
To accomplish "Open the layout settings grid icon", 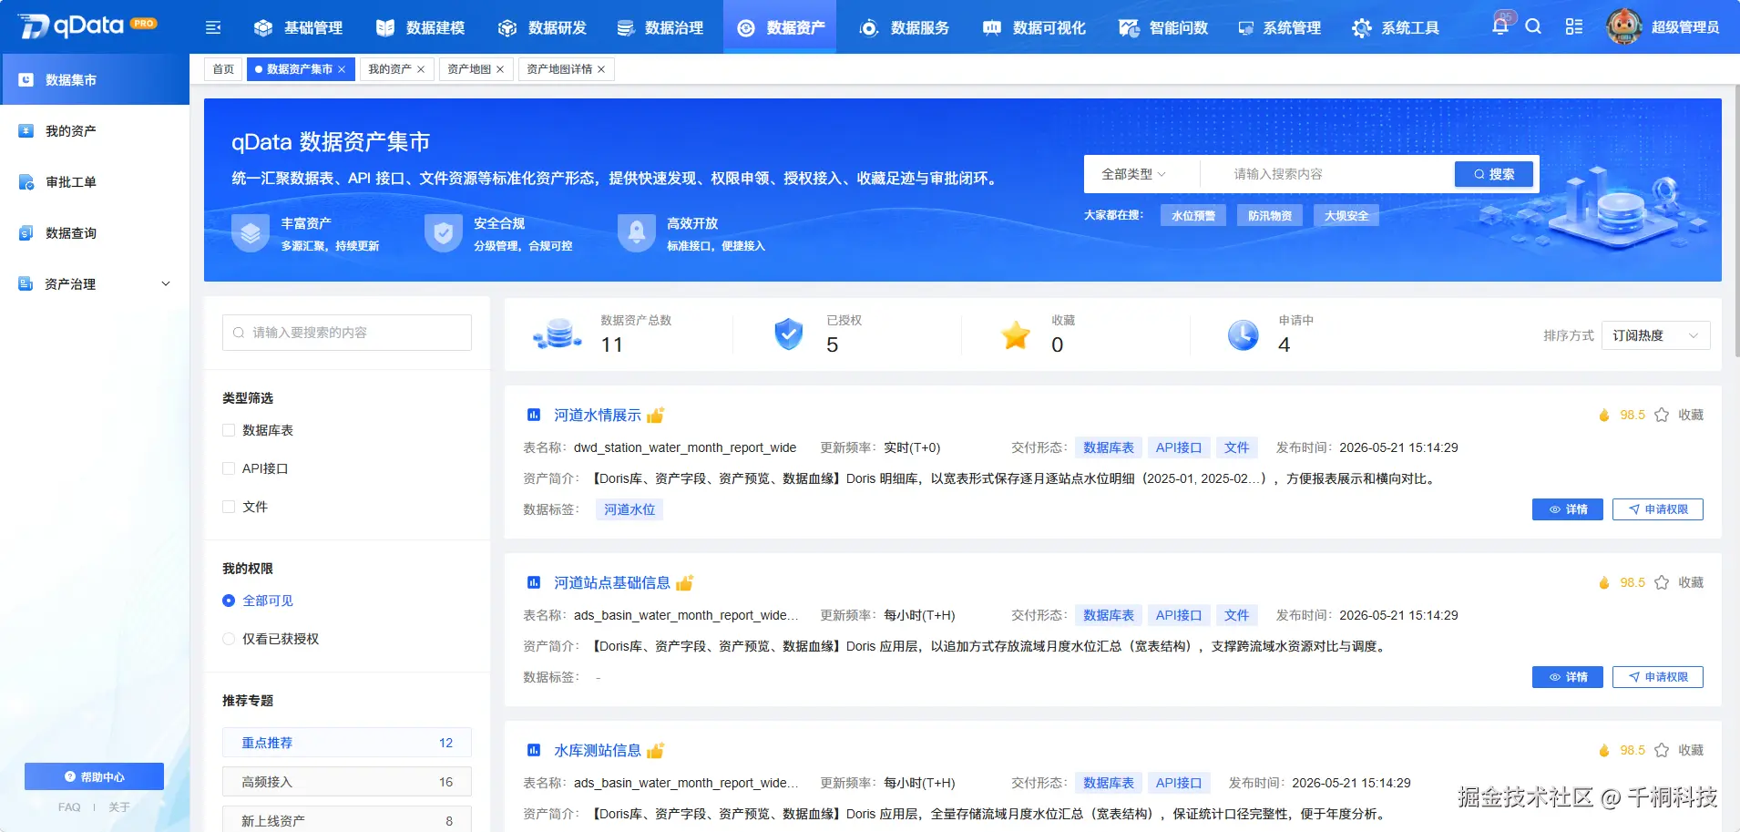I will (1574, 26).
